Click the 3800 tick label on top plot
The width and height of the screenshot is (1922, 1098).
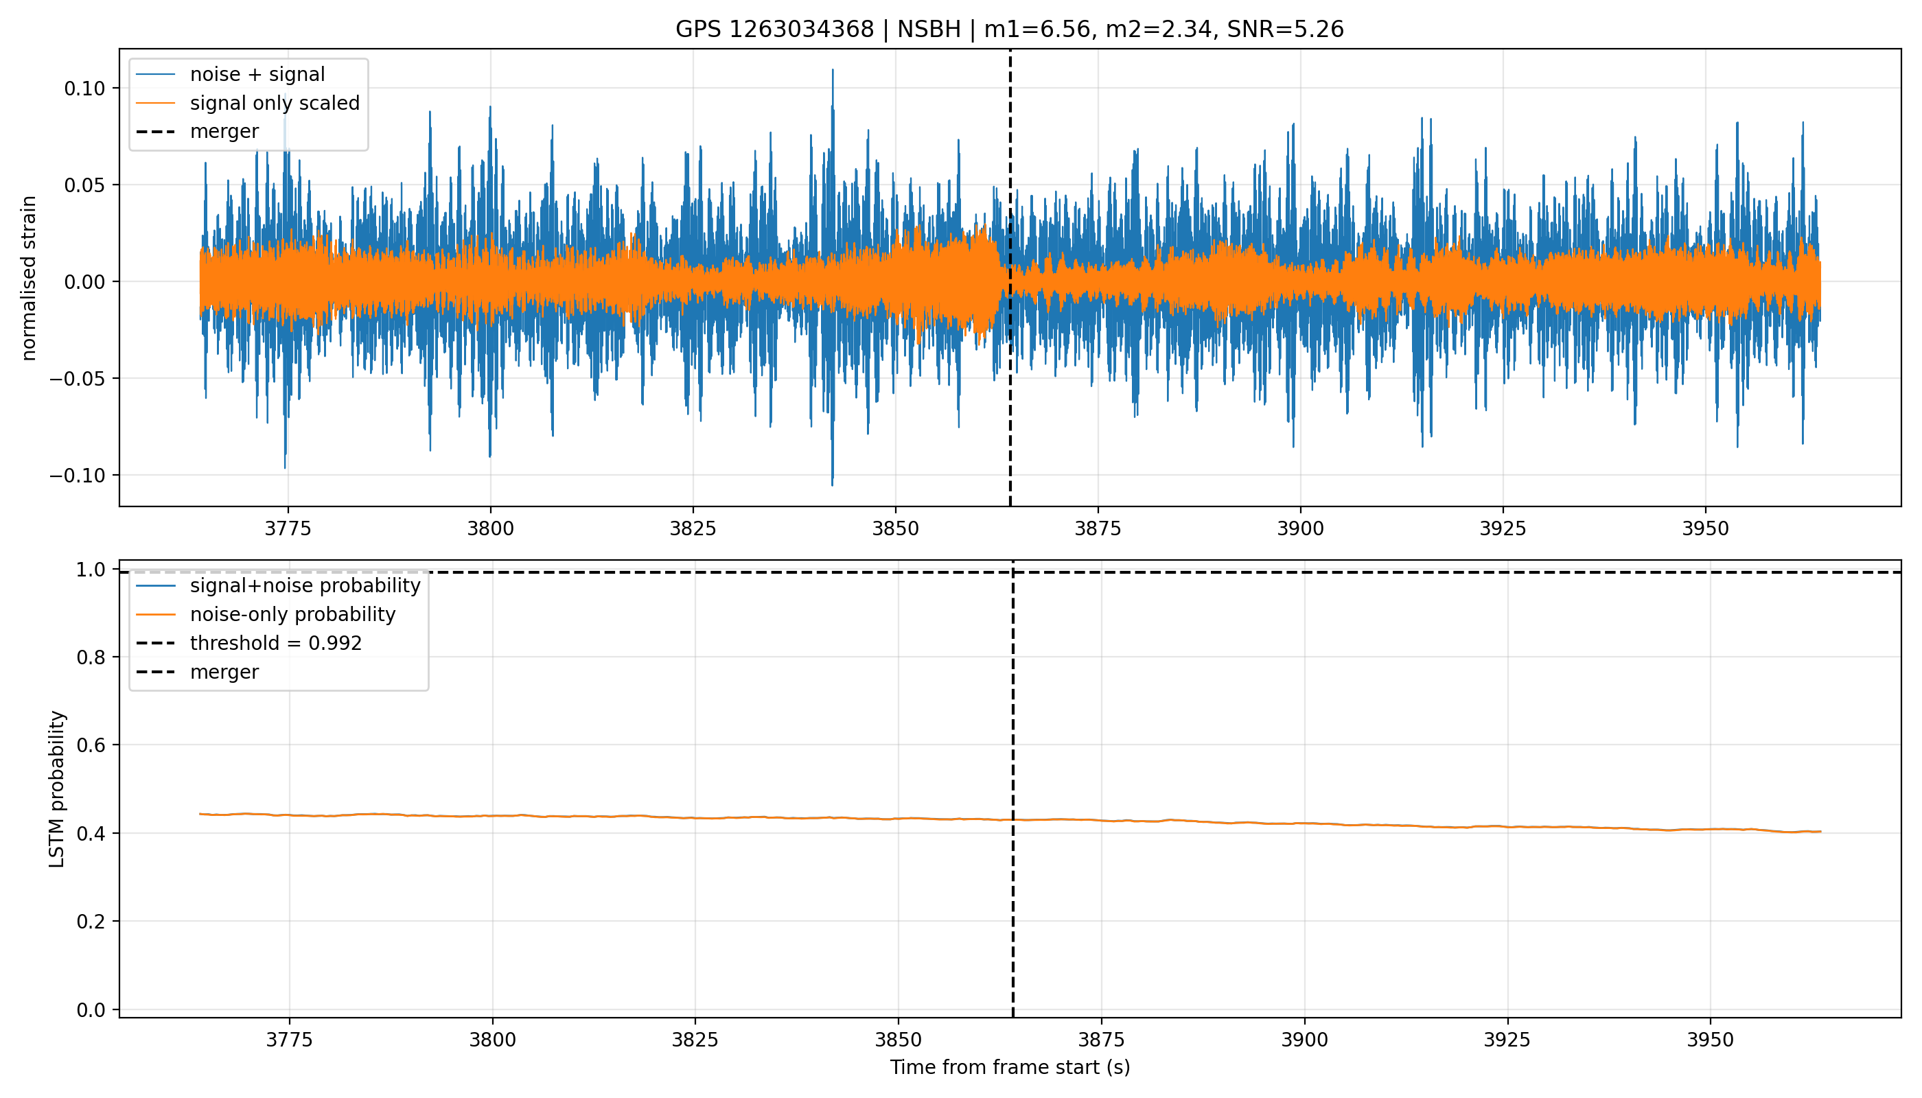pos(490,528)
